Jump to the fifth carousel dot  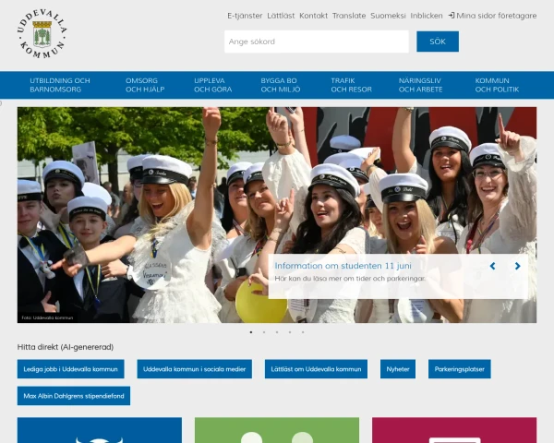click(x=303, y=332)
